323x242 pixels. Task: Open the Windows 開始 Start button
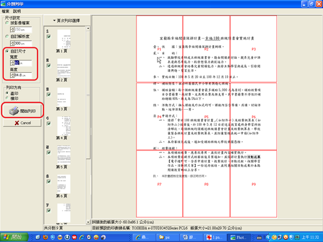(x=14, y=237)
